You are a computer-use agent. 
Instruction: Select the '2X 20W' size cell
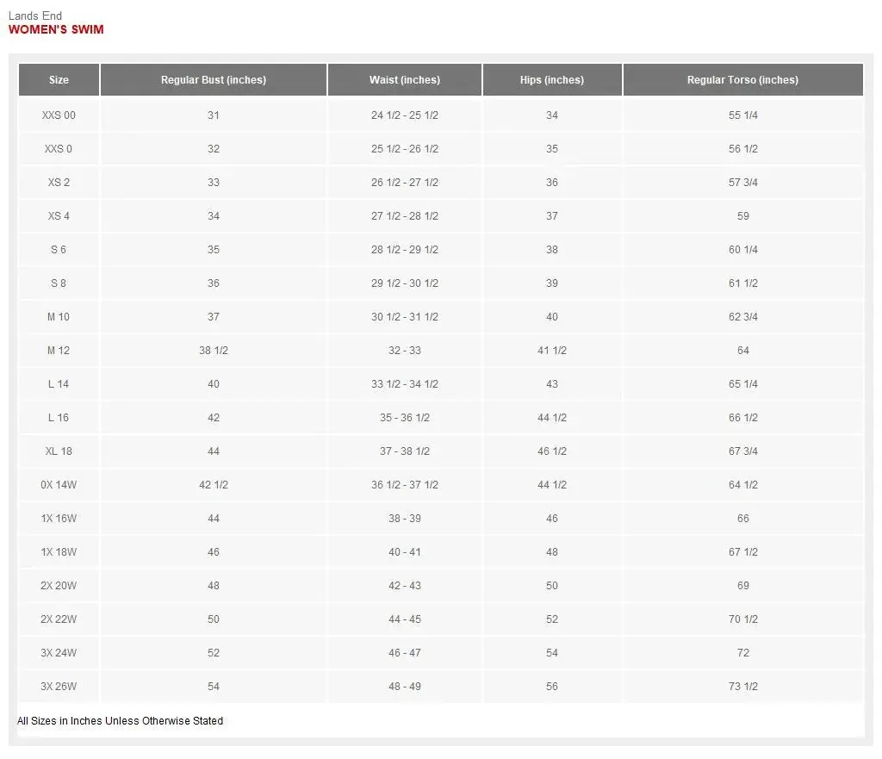tap(59, 586)
